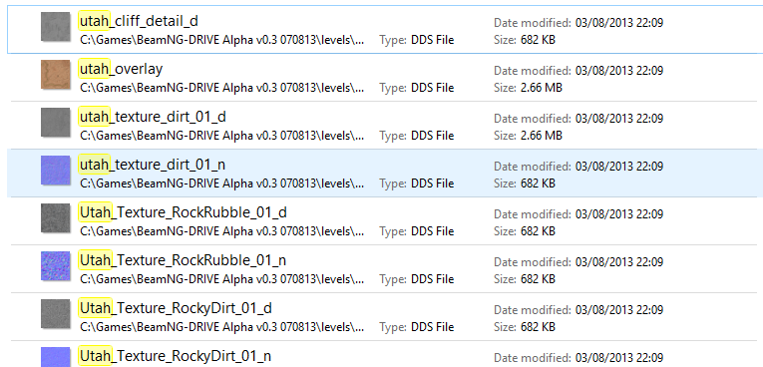Click the DDS File type of utah_texture_dirt_01_n

tap(433, 183)
